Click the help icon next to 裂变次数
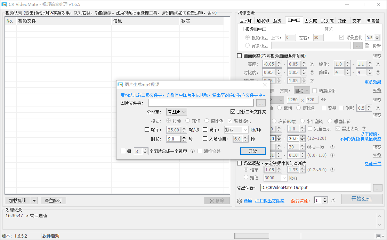 point(333,200)
